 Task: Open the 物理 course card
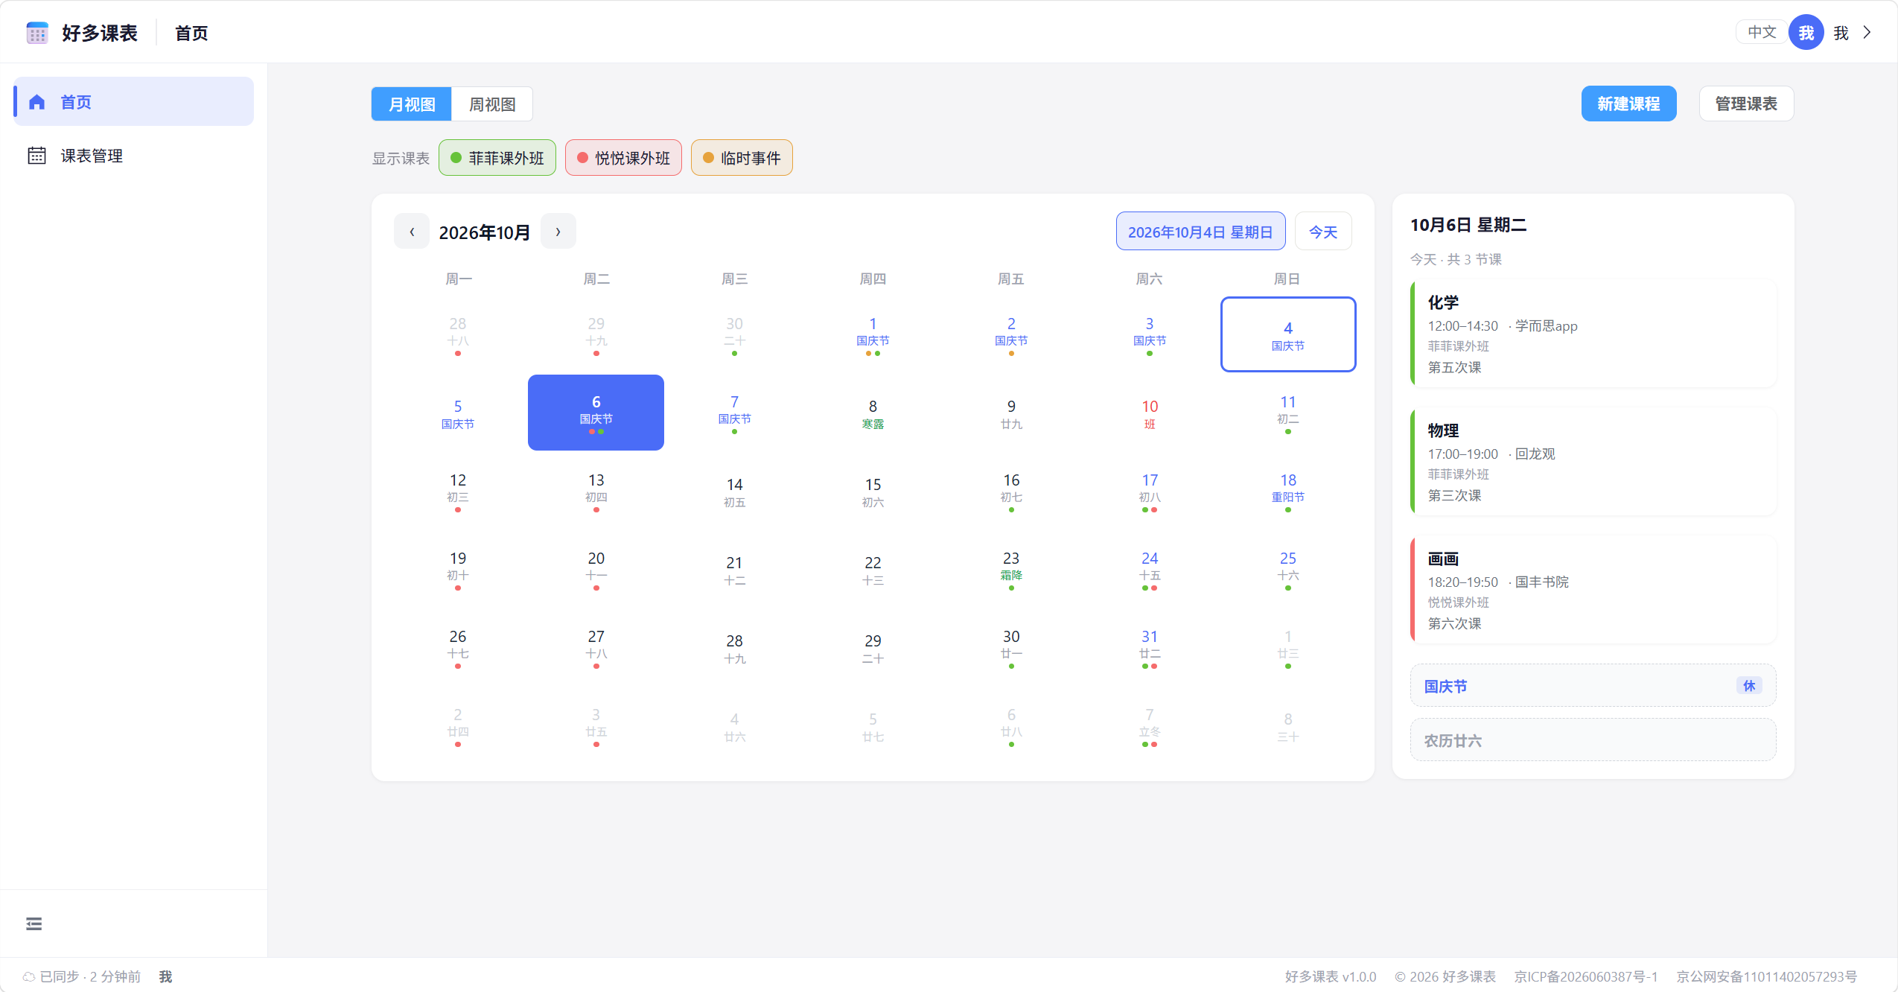click(1593, 462)
